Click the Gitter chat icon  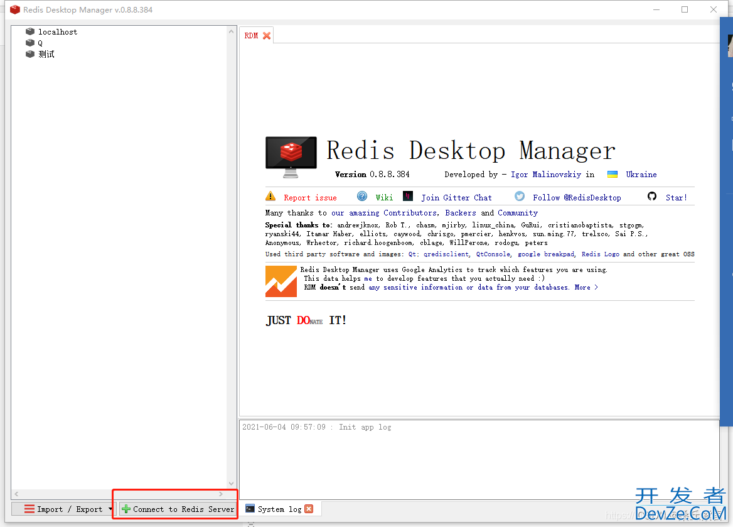[408, 196]
